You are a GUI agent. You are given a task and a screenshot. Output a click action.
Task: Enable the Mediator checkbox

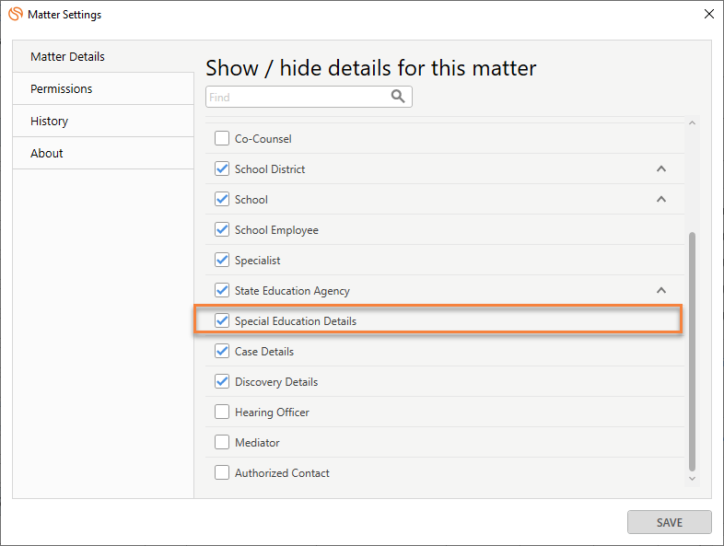tap(222, 442)
